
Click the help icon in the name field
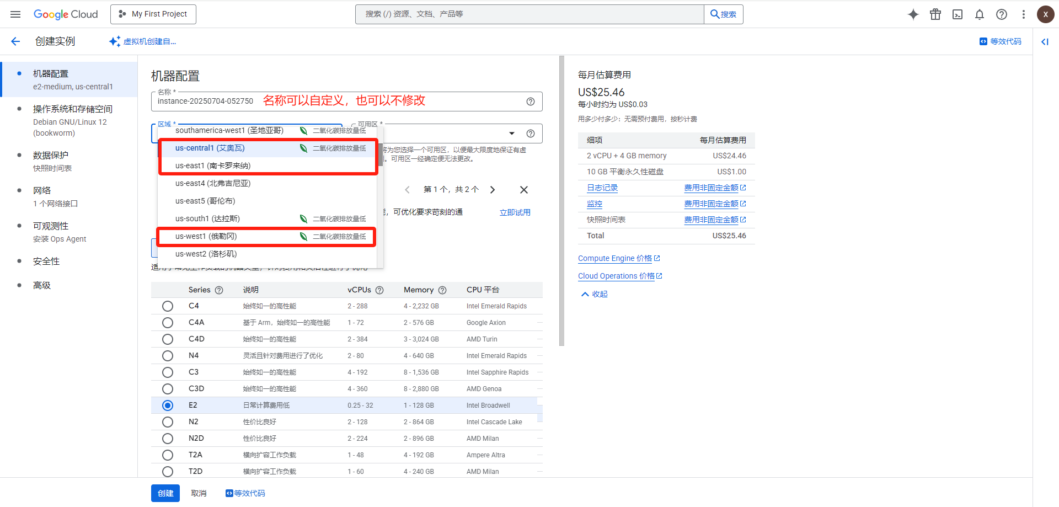(x=531, y=102)
